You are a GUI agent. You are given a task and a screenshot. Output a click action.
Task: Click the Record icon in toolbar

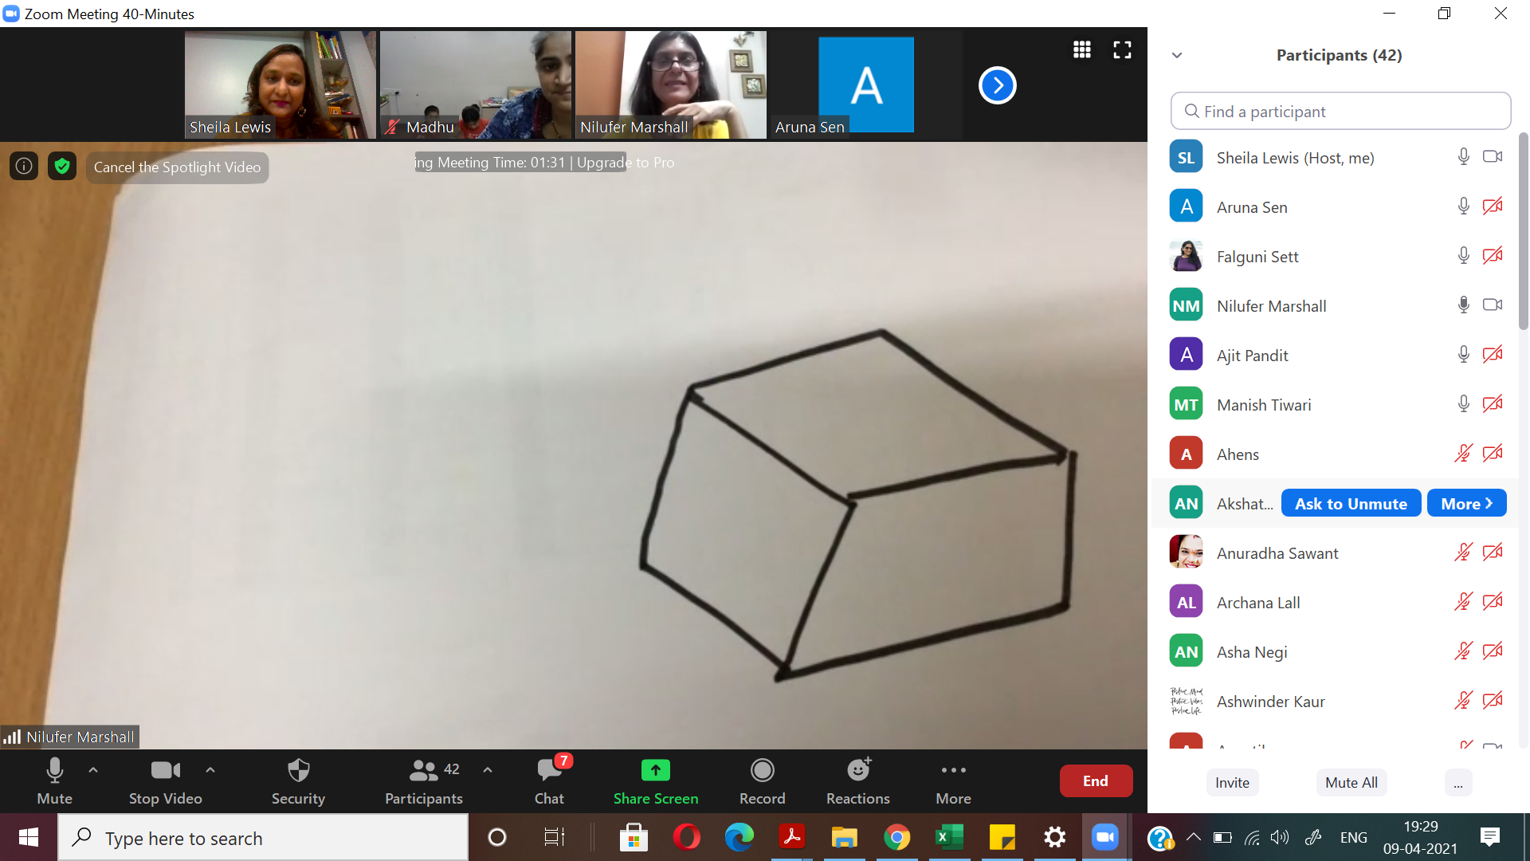tap(762, 771)
